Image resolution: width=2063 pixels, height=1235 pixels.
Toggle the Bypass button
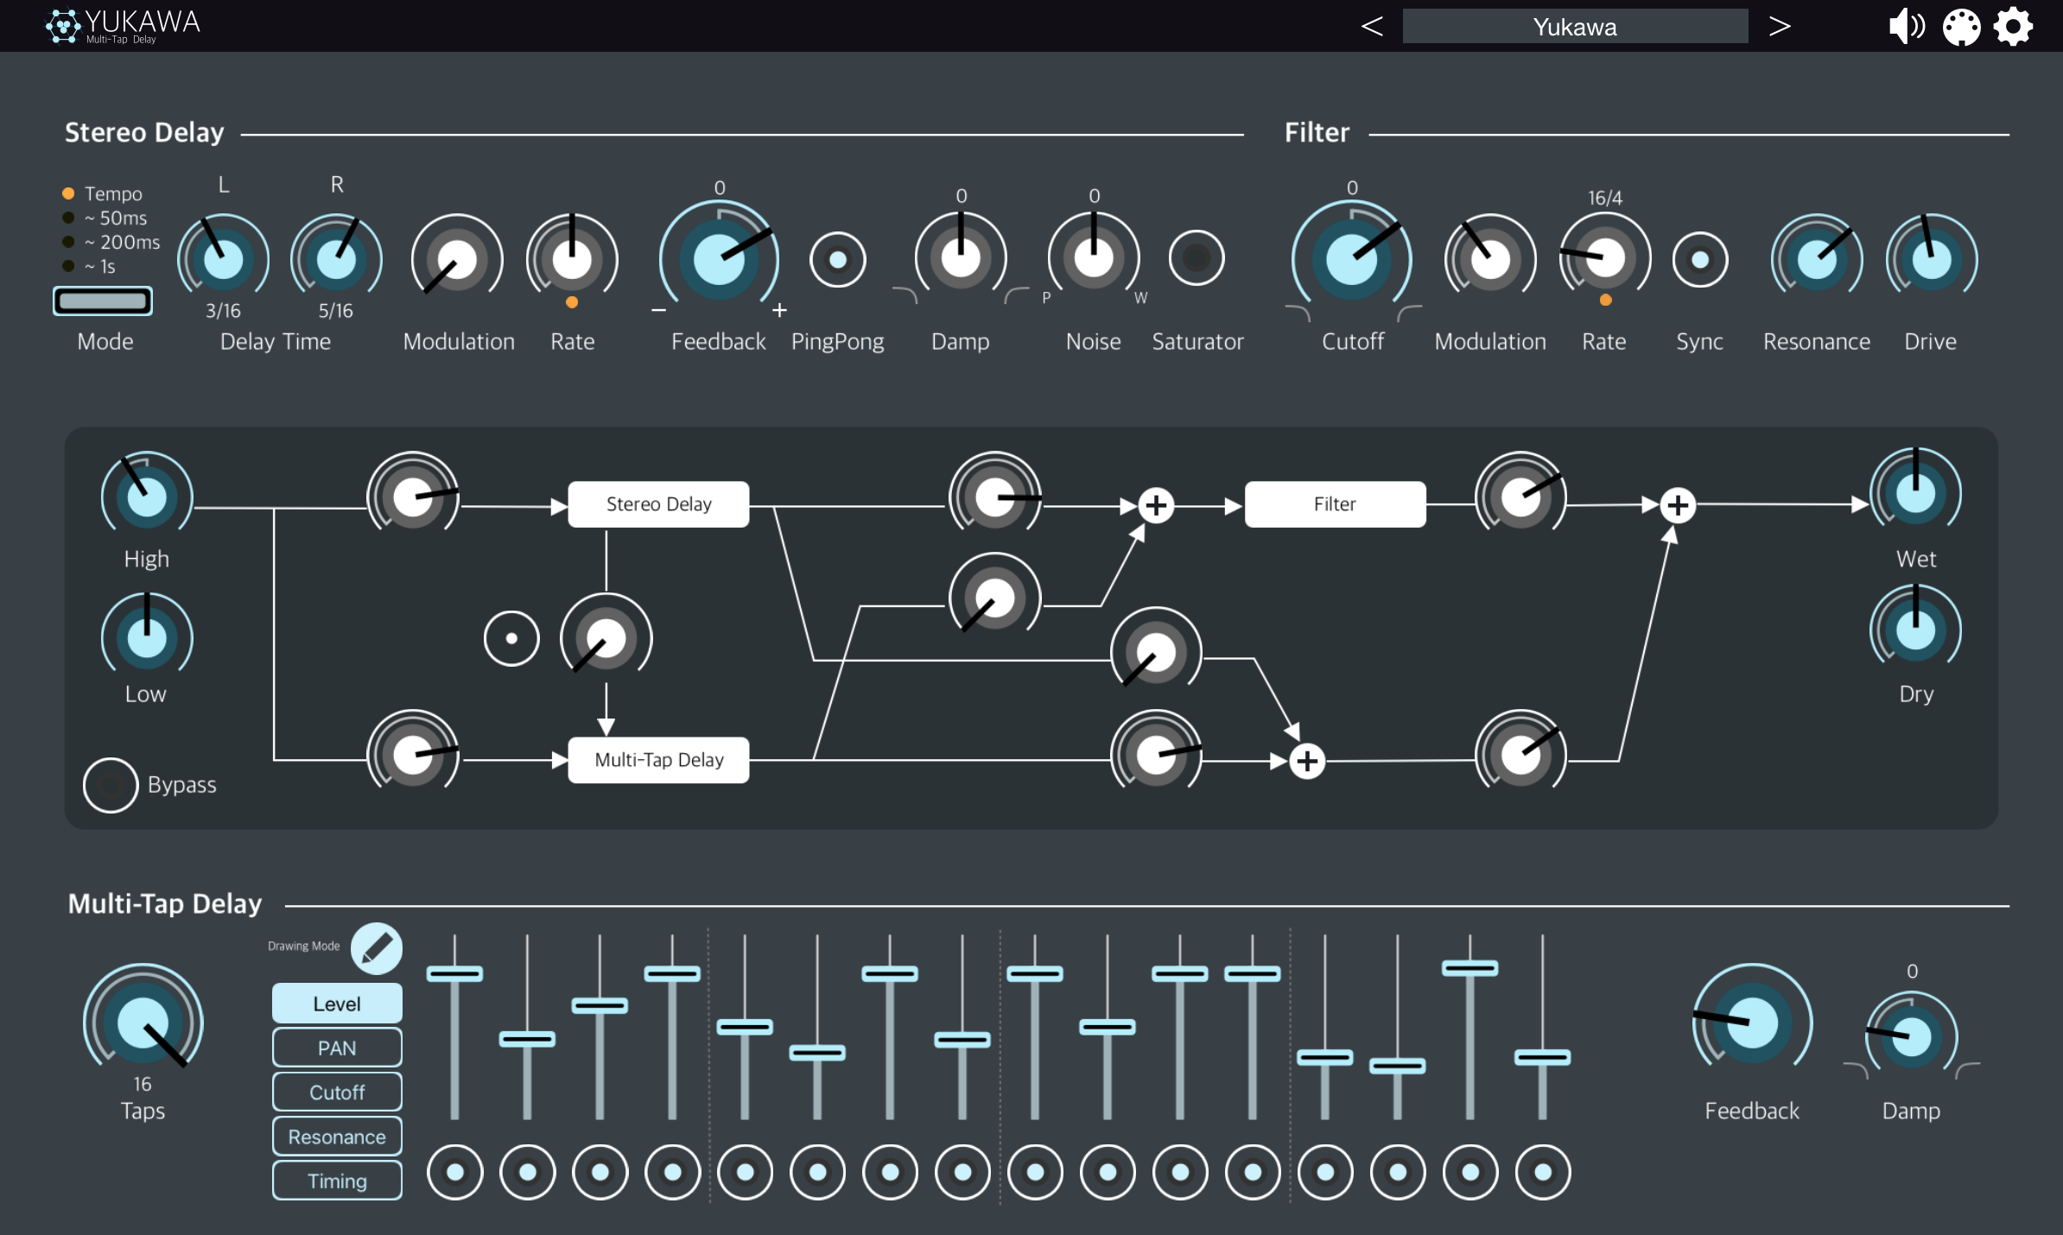(111, 784)
